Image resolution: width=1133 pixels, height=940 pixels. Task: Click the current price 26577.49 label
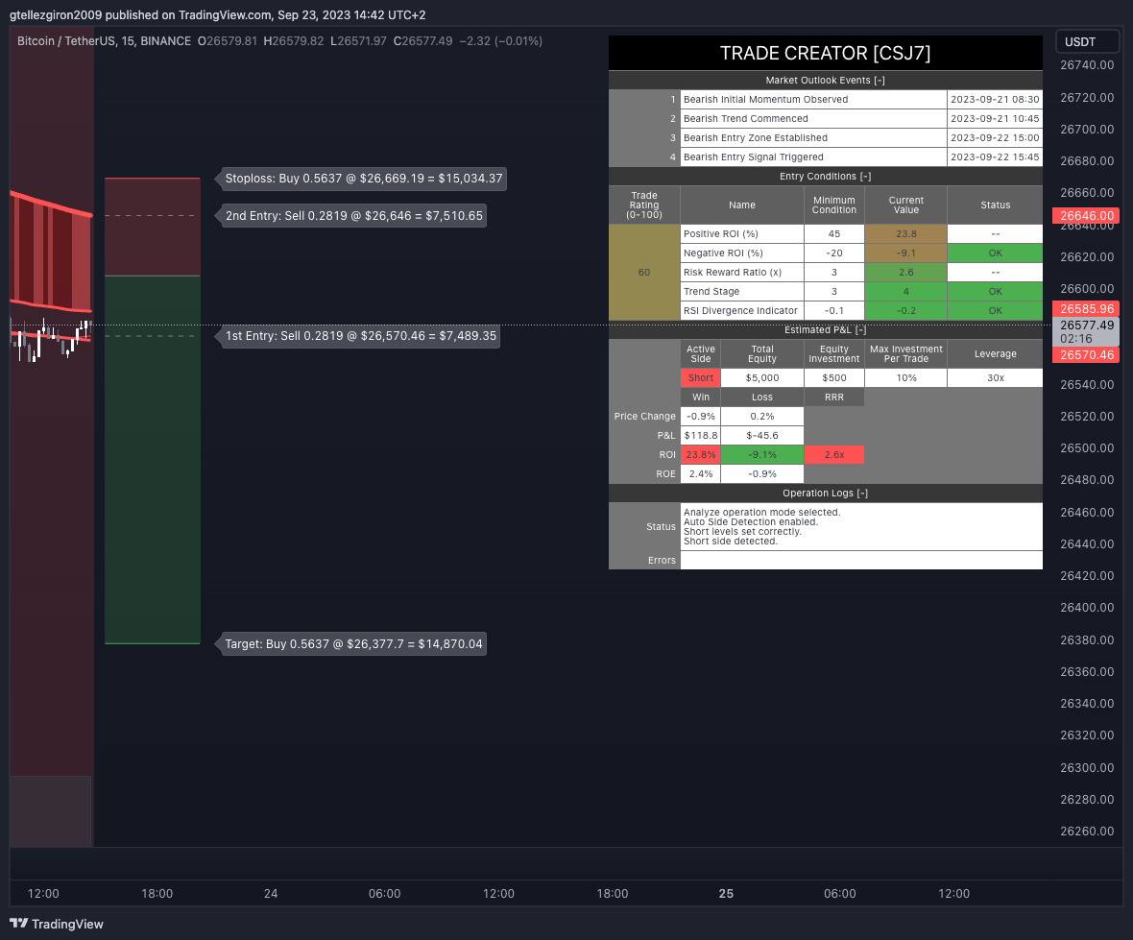(1086, 331)
